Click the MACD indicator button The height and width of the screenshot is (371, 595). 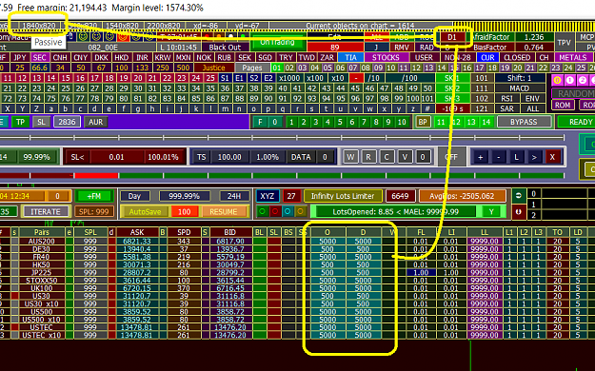point(520,88)
